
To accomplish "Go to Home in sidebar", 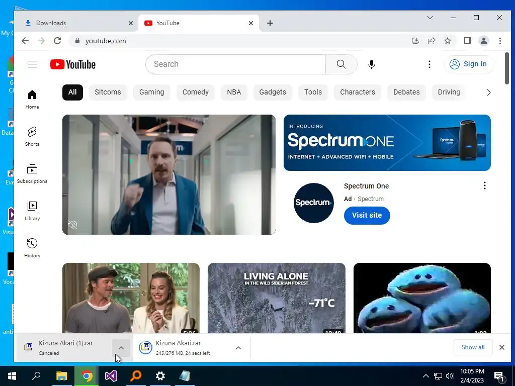I will 32,100.
